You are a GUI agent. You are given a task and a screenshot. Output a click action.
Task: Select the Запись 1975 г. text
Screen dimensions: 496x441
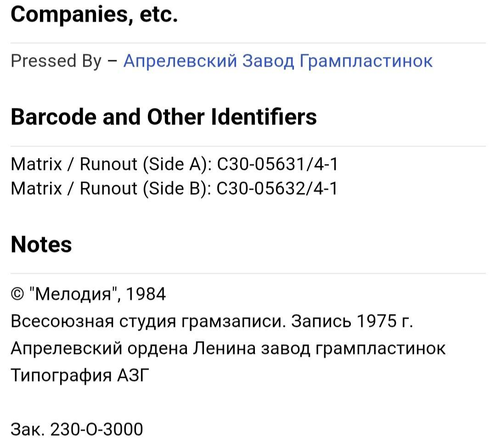(x=353, y=321)
